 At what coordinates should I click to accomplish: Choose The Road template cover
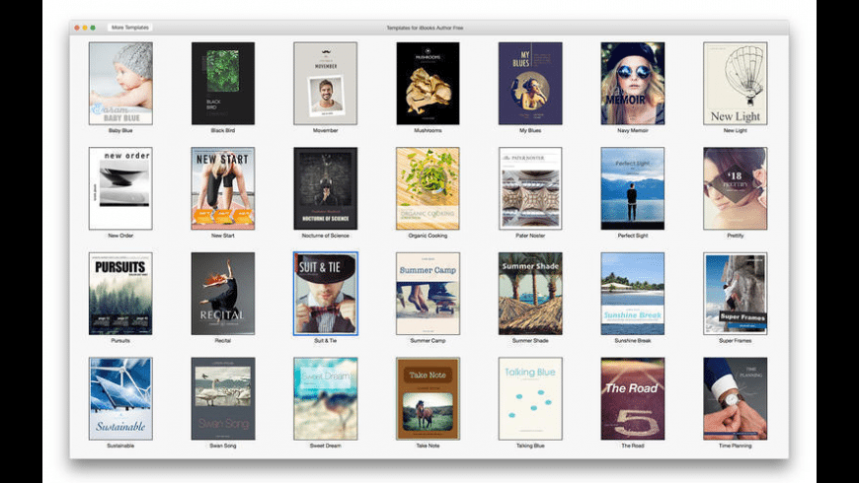pyautogui.click(x=633, y=398)
